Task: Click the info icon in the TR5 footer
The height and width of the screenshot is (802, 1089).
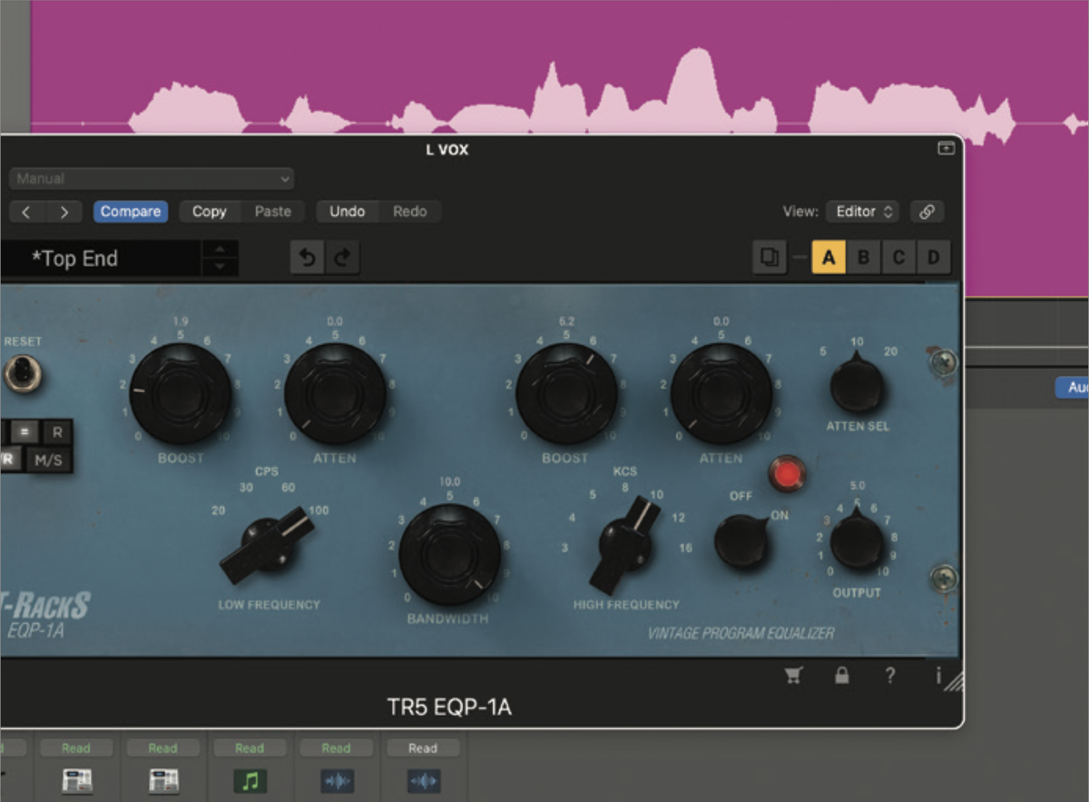Action: pyautogui.click(x=937, y=676)
